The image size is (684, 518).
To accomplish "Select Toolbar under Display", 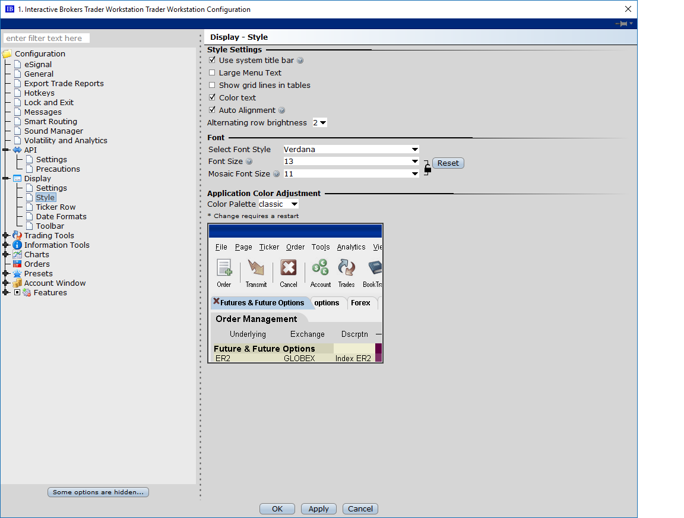I will click(x=50, y=226).
